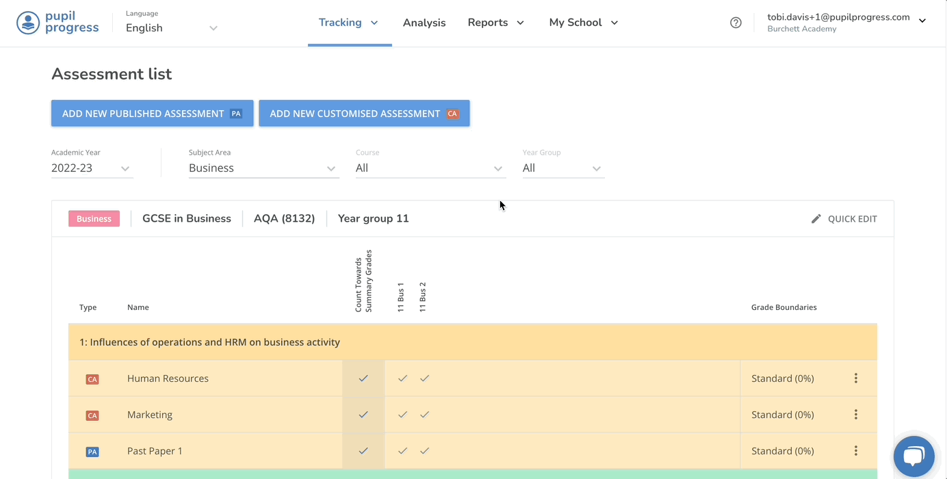Toggle Count Towards Summary Grades for Human Resources
The width and height of the screenshot is (947, 479).
363,378
